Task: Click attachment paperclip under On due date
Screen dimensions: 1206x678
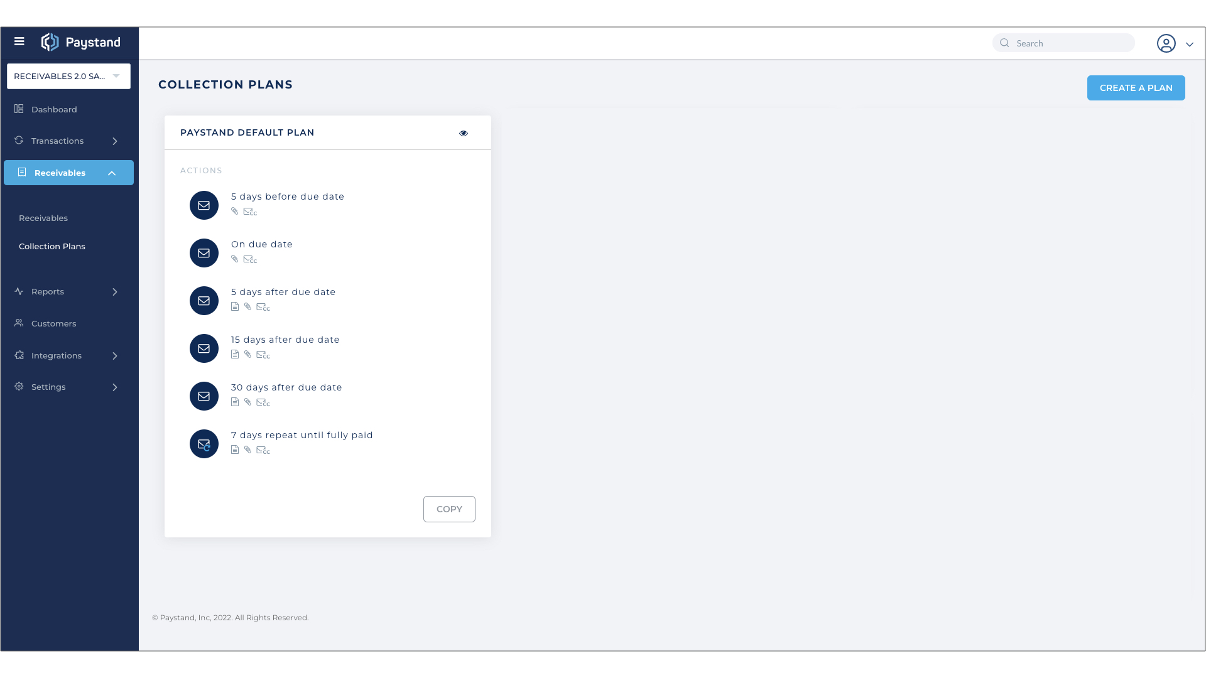Action: (x=235, y=259)
